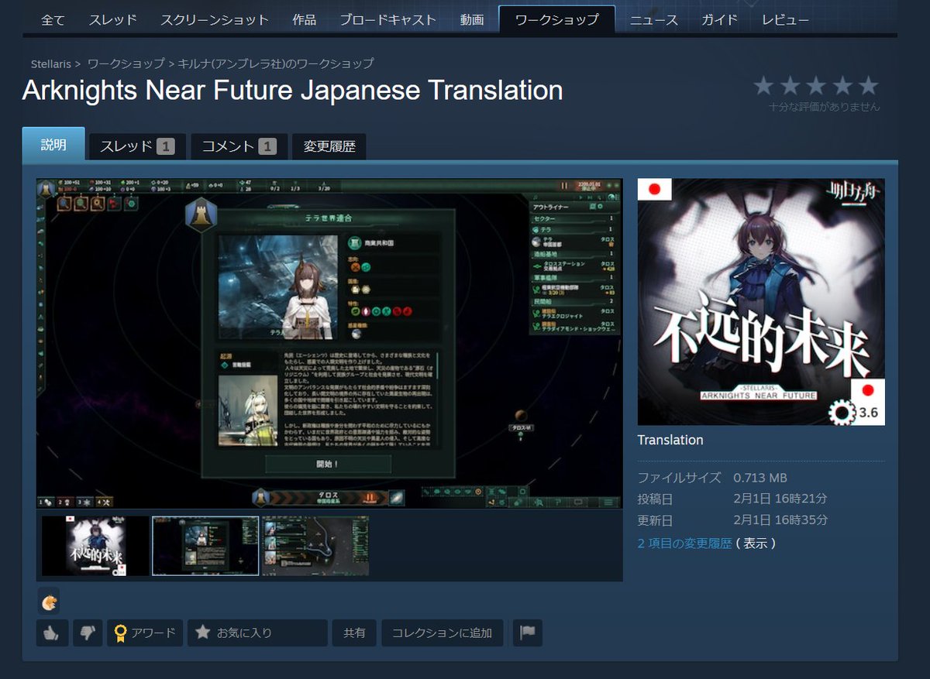Click コレクションに追加 button
This screenshot has width=930, height=679.
click(x=442, y=633)
